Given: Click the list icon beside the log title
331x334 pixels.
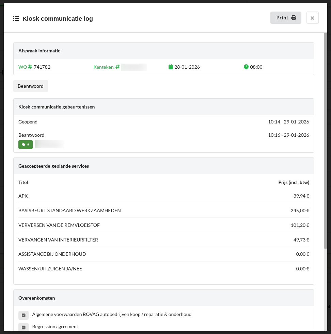Looking at the screenshot, I should pyautogui.click(x=16, y=18).
